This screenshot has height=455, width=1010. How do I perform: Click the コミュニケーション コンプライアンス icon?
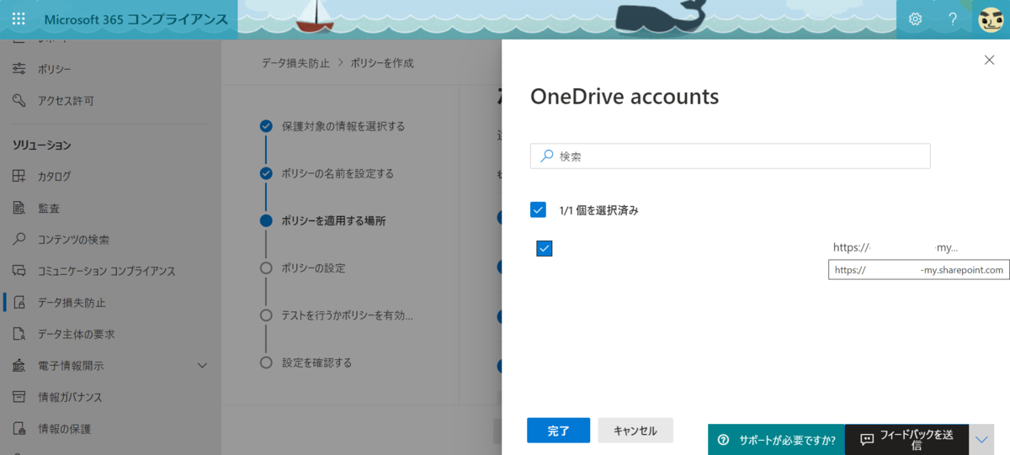(x=19, y=271)
